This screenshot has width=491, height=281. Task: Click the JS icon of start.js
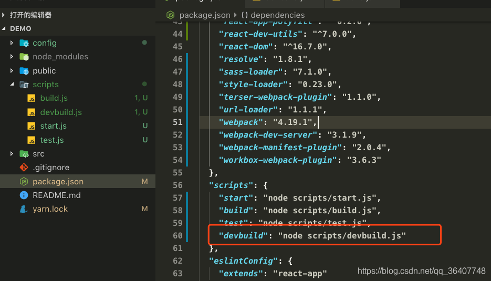tap(32, 126)
